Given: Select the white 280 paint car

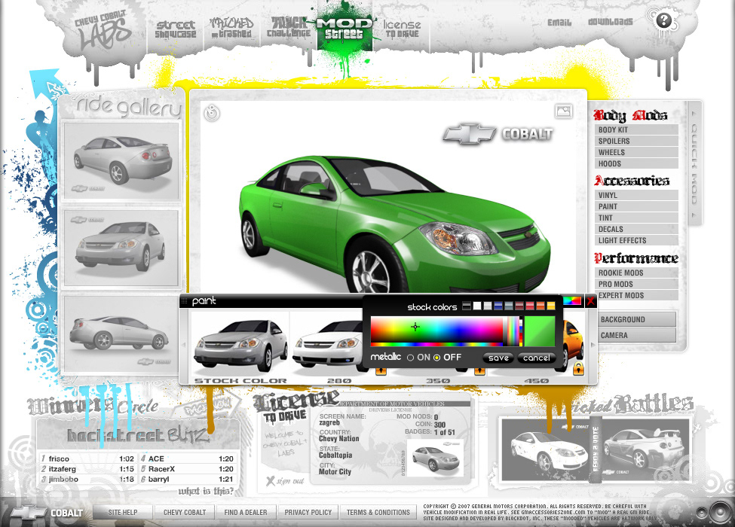Looking at the screenshot, I should [327, 346].
